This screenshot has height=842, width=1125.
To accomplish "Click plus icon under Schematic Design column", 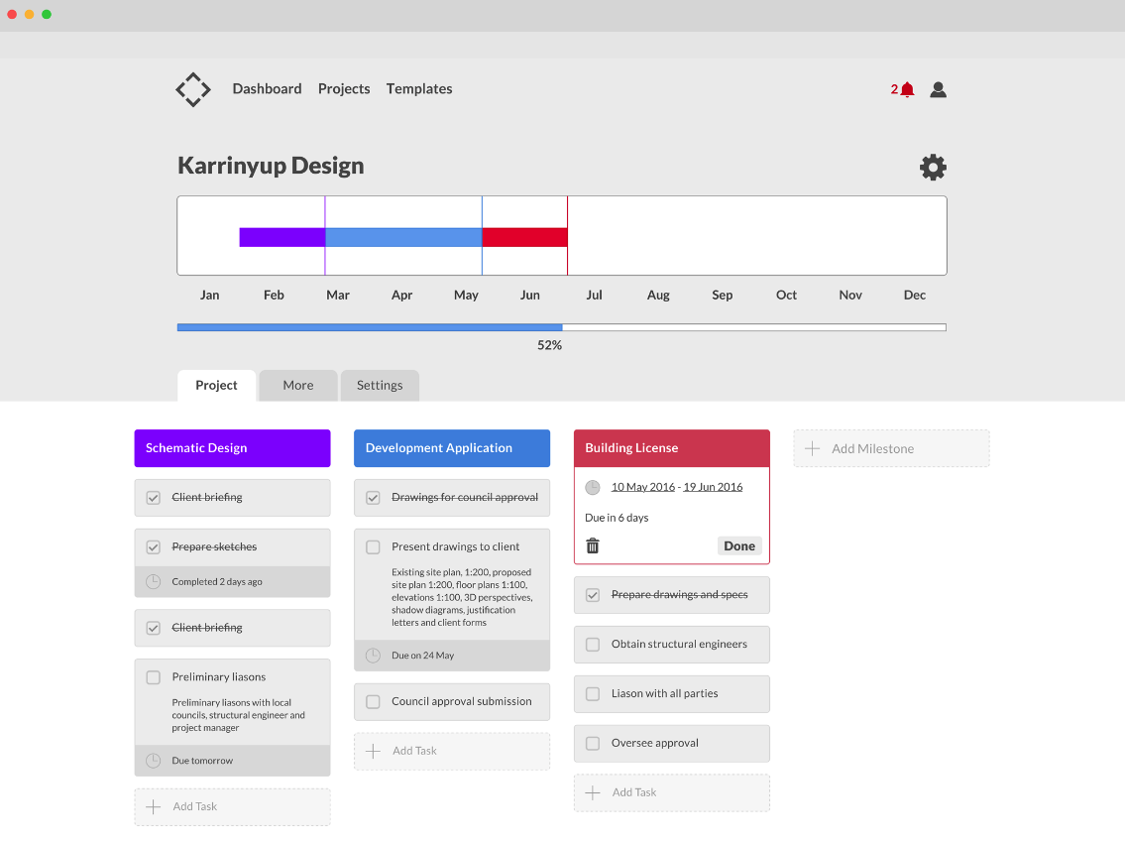I will [x=154, y=807].
